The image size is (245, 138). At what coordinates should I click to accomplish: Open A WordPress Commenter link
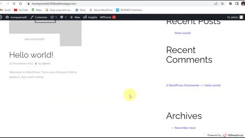point(183,85)
